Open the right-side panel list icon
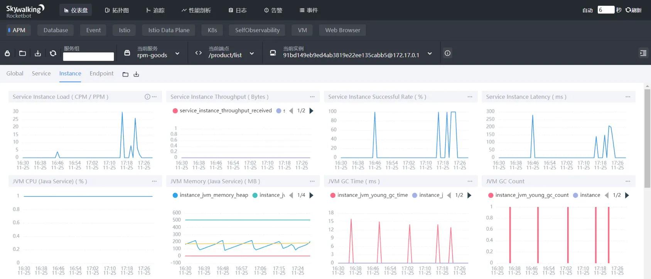Viewport: 651px width, 279px height. (x=643, y=53)
